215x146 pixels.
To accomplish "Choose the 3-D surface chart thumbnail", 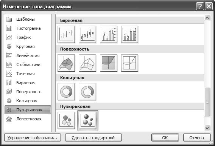I will point(66,63).
